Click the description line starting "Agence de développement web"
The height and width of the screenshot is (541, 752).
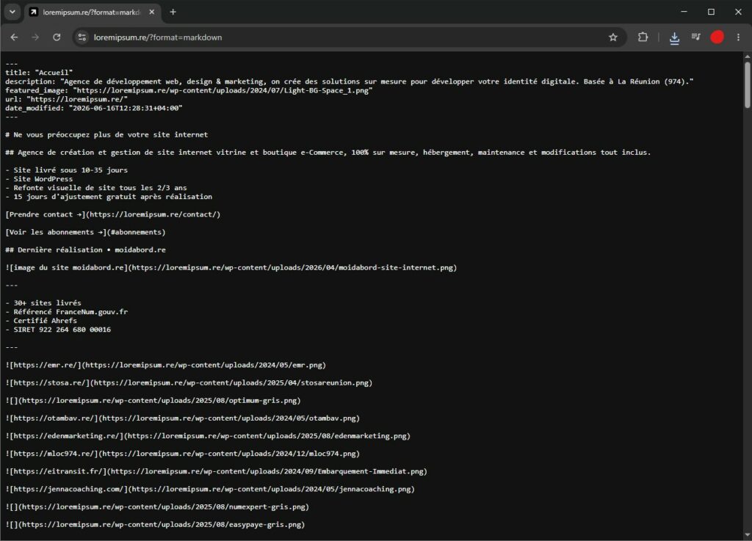[349, 81]
